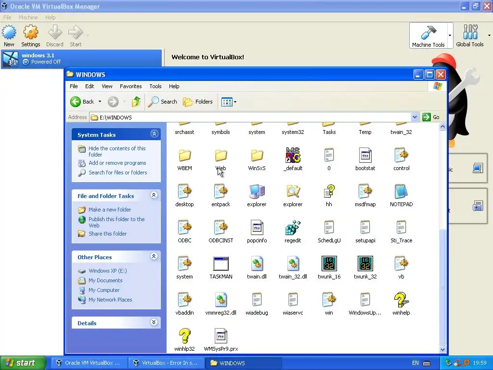Select the vmmreg32.dll file
493x370 pixels.
point(221,300)
